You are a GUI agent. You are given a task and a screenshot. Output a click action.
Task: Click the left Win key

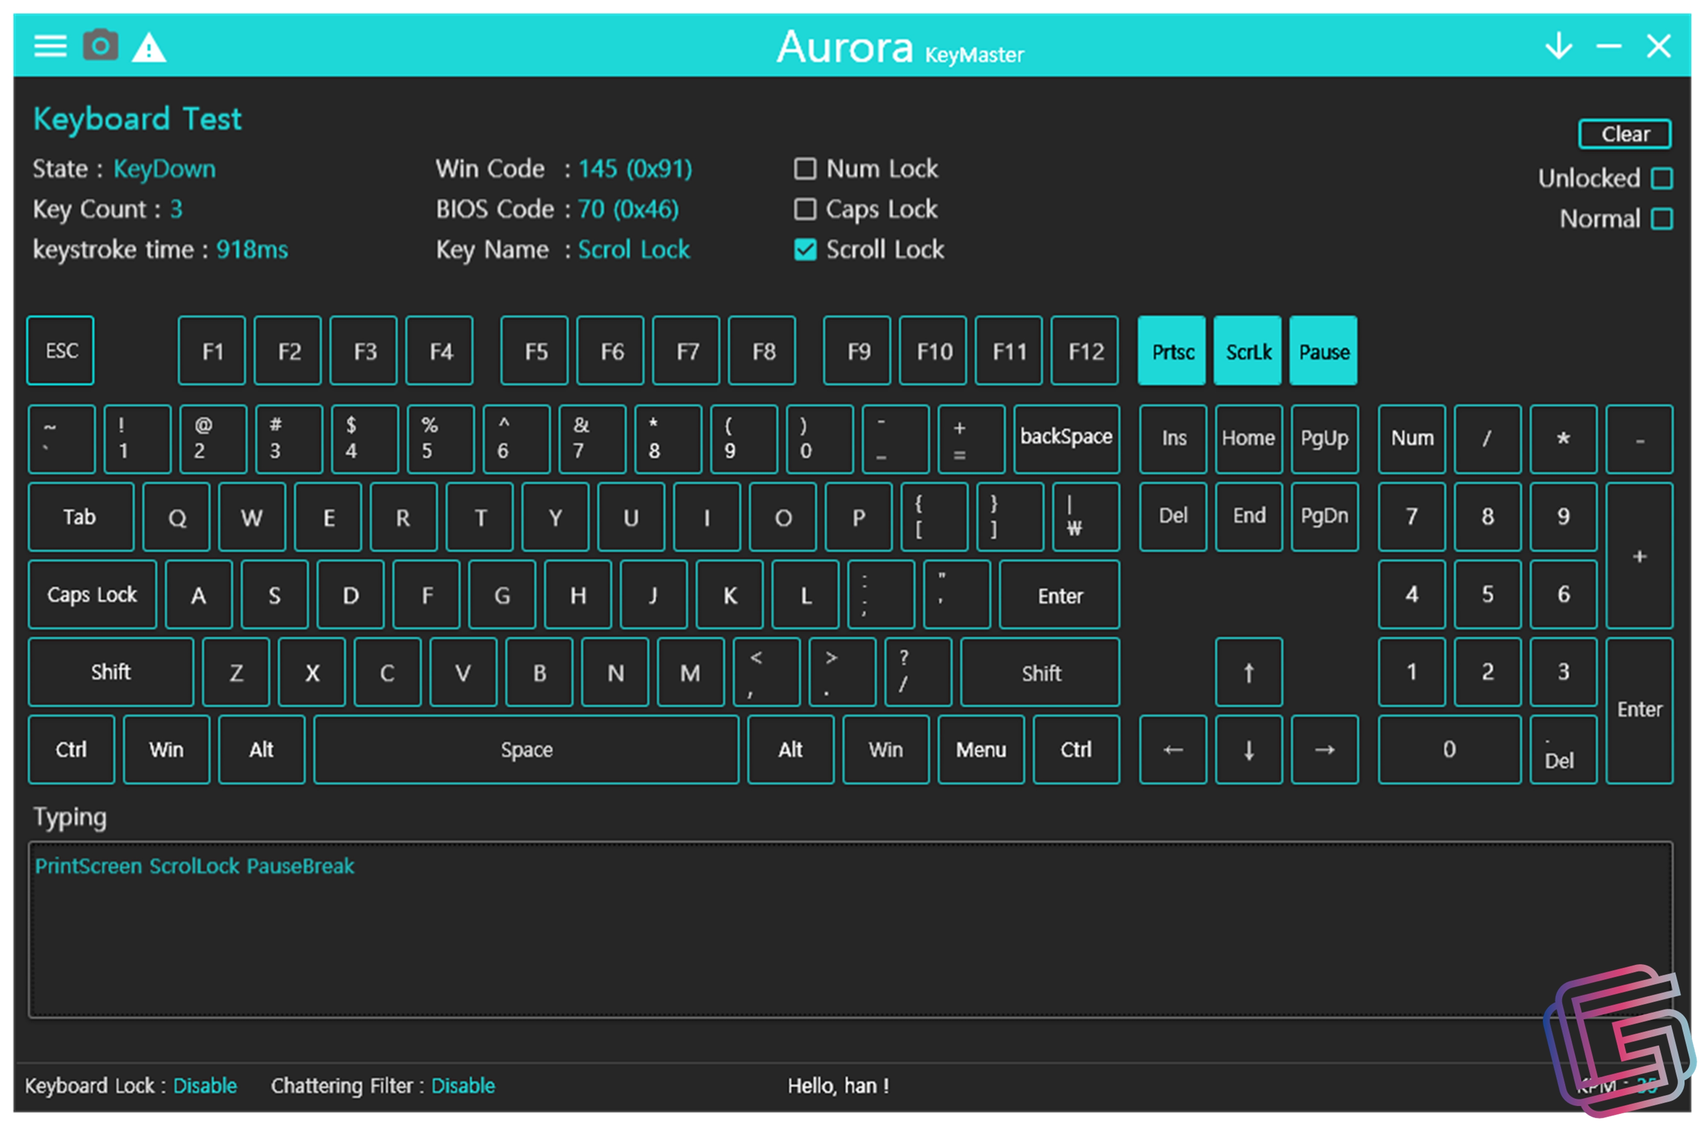pyautogui.click(x=166, y=749)
